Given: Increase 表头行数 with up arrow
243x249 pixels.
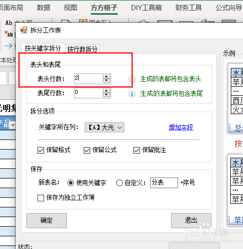Looking at the screenshot, I should pyautogui.click(x=107, y=77).
